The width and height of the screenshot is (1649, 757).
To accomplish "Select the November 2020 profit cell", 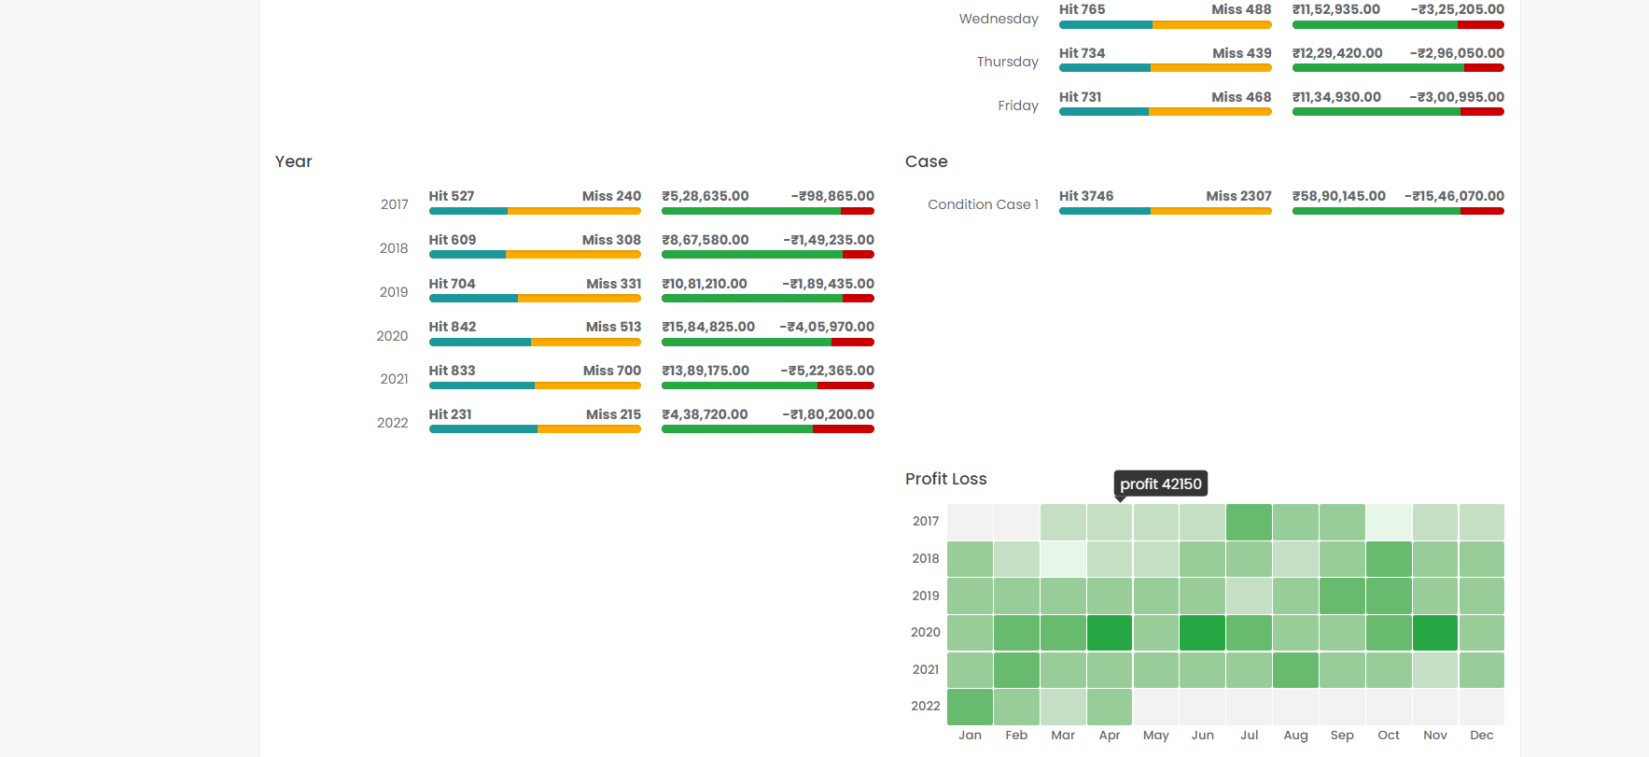I will [1434, 633].
